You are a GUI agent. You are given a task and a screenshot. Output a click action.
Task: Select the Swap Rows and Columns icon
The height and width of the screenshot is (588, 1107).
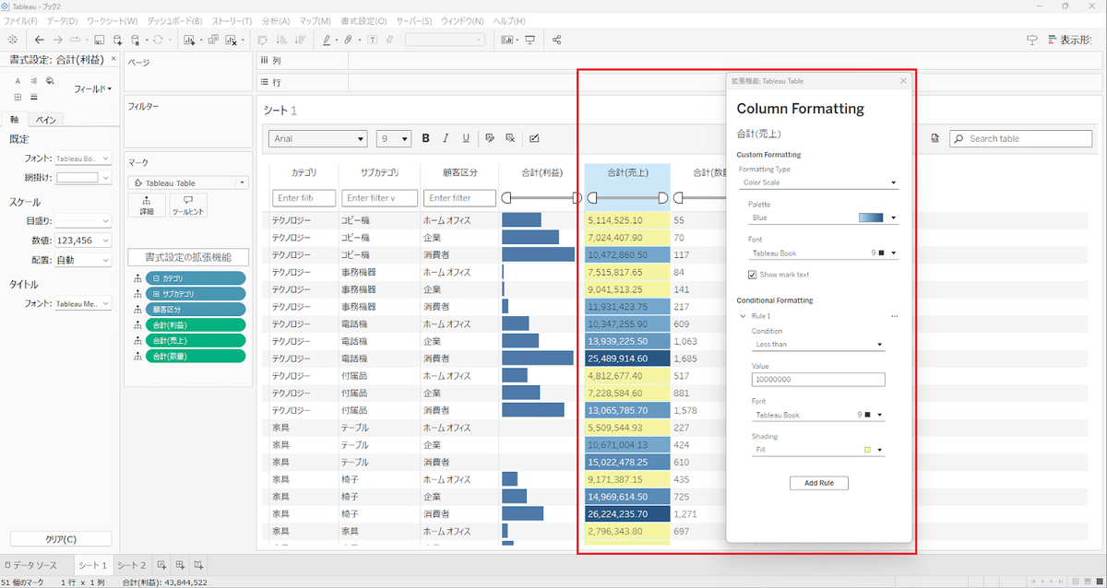coord(263,40)
